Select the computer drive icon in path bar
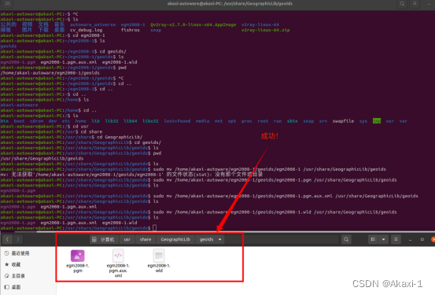Viewport: 435px width, 295px height. (94, 239)
